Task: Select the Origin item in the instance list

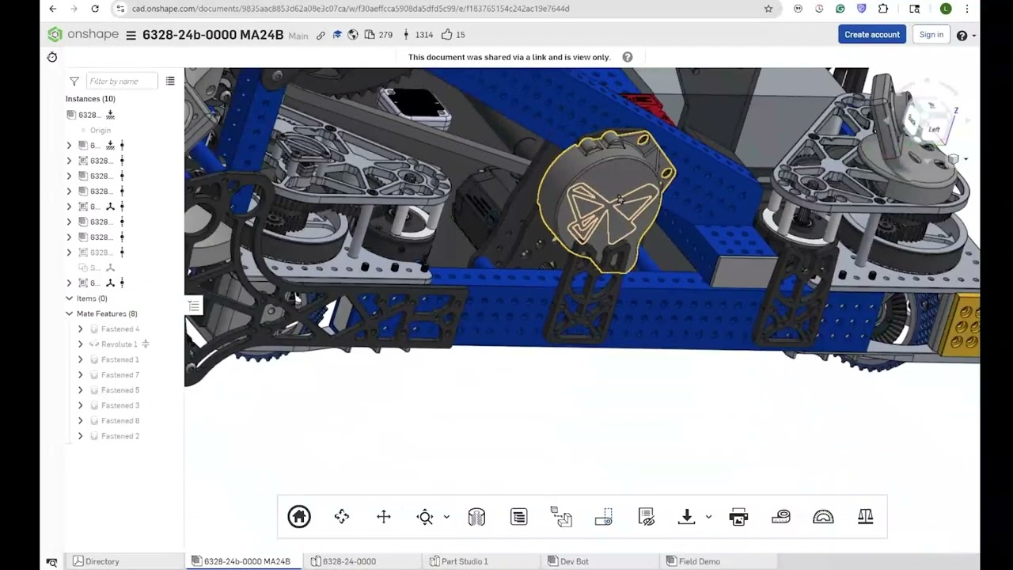Action: [x=101, y=130]
